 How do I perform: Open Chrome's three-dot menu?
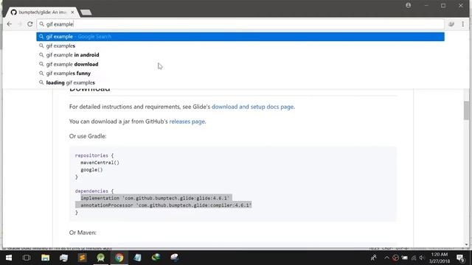462,24
